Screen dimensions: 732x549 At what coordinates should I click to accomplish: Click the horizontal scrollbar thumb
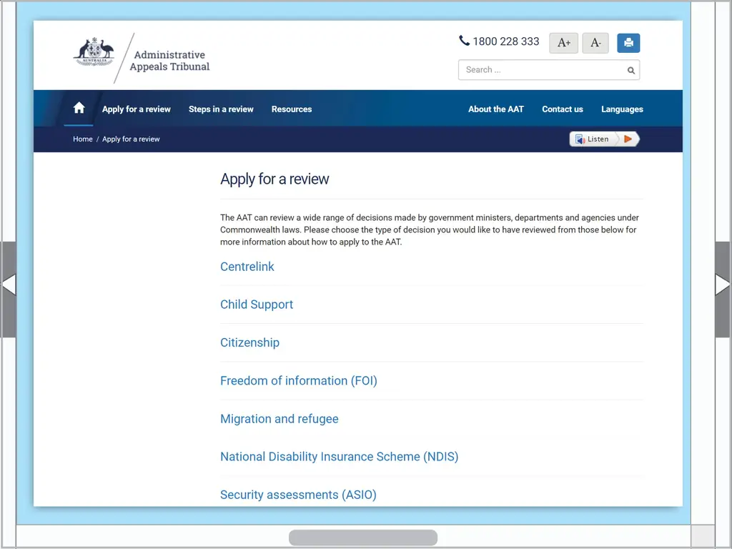pyautogui.click(x=363, y=538)
